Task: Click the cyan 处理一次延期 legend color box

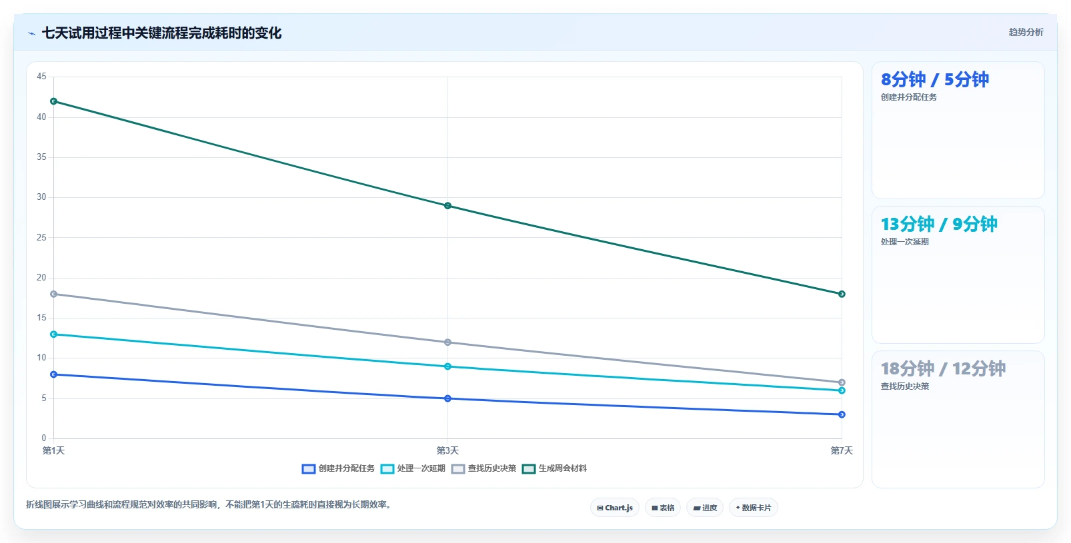Action: pos(387,469)
